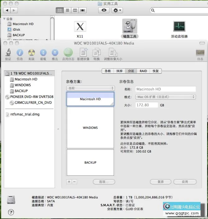Click the Burn (刻录) toolbar icon
Viewport: 208px width, 219px height.
[x=31, y=53]
